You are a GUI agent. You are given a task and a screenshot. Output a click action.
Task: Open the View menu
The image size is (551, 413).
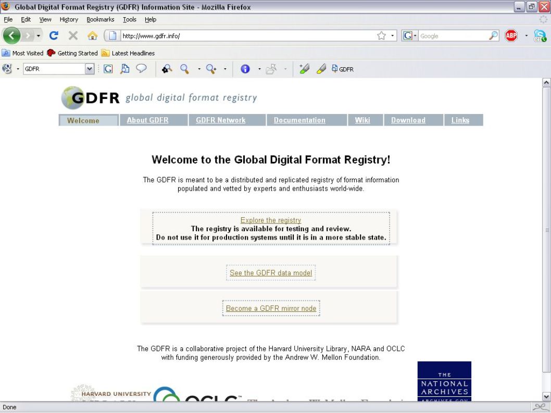coord(45,19)
